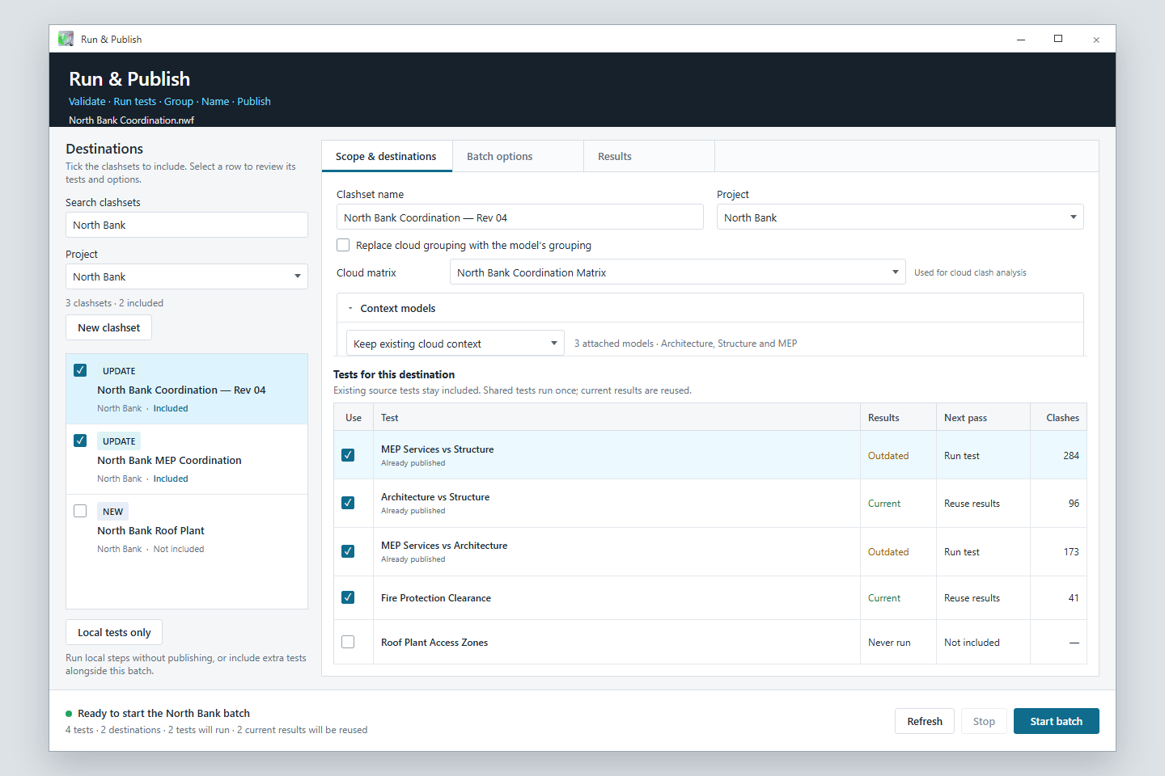This screenshot has height=776, width=1165.
Task: Jump to the Run tests step
Action: point(135,101)
